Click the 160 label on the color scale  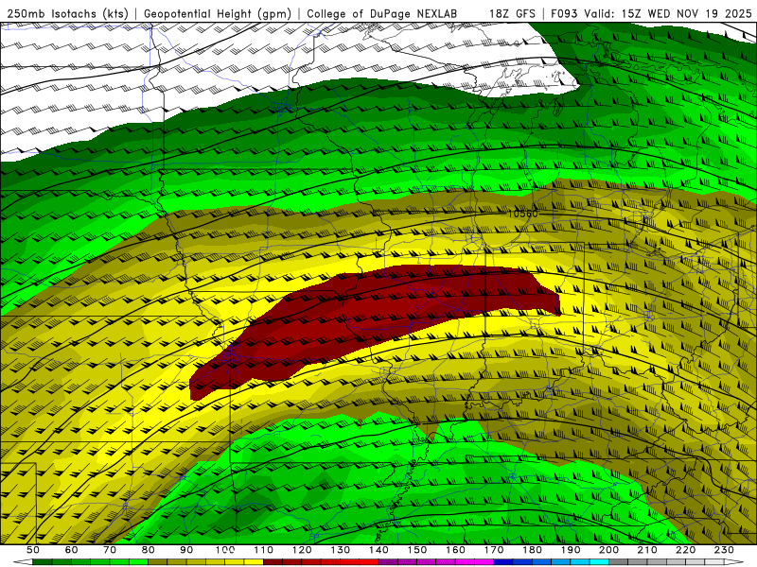point(456,550)
